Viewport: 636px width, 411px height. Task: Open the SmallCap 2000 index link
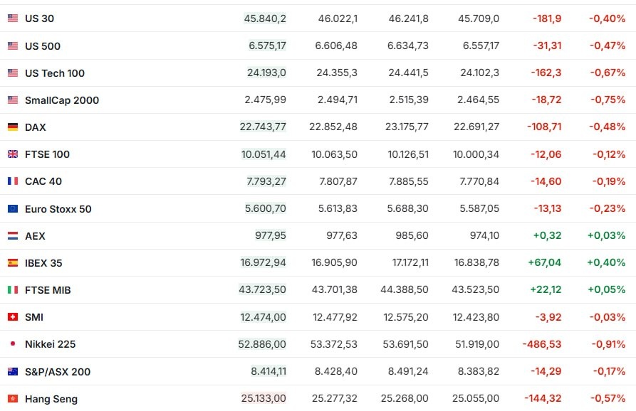click(x=62, y=100)
